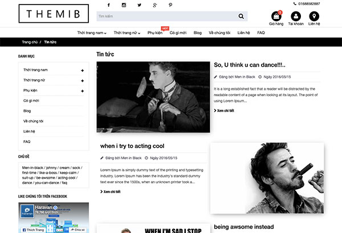This screenshot has height=233, width=342.
Task: Open sidebar category Liên hệ
Action: click(29, 132)
